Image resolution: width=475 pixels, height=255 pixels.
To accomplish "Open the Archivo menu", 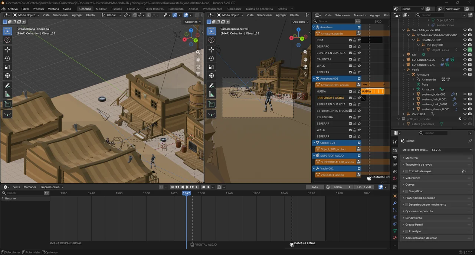I will [13, 9].
